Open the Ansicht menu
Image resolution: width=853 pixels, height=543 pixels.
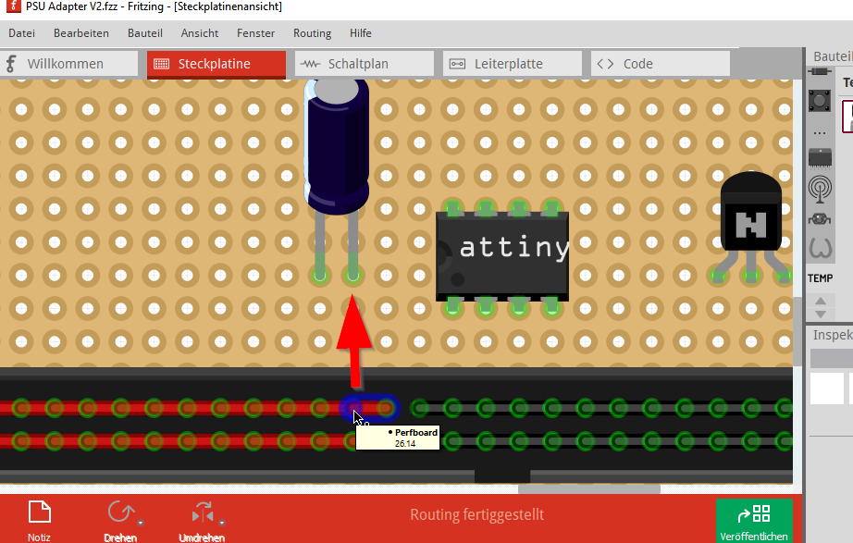click(200, 33)
